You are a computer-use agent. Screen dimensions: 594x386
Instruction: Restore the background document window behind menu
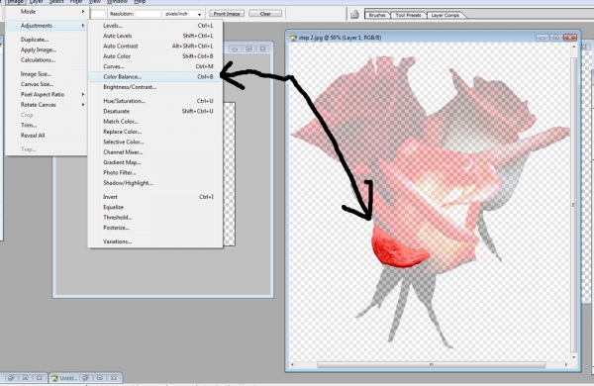pos(248,48)
